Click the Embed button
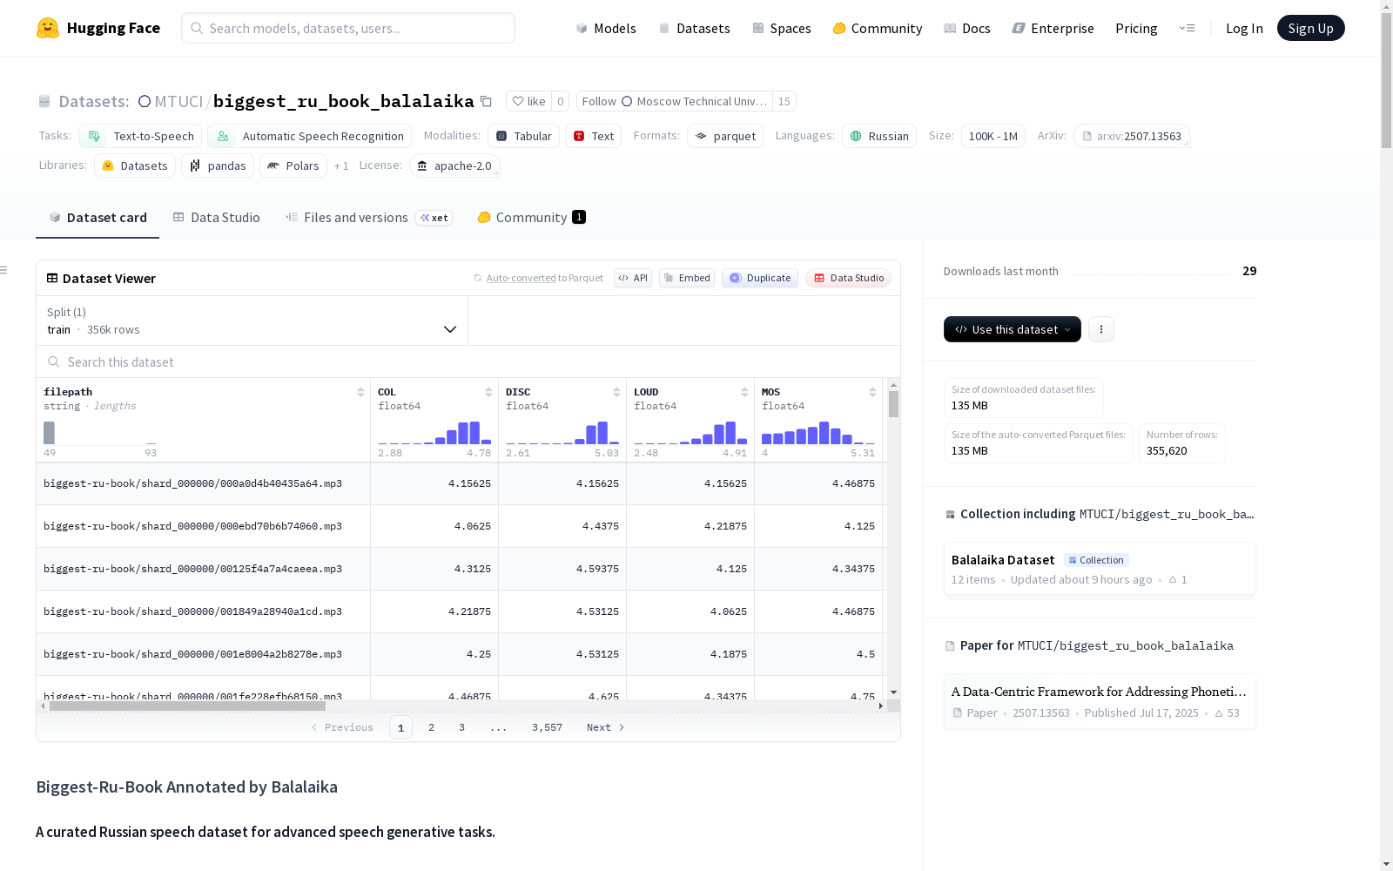 click(x=687, y=278)
